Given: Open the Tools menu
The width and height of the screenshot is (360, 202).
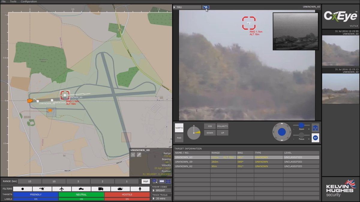Looking at the screenshot, I should coord(13,1).
